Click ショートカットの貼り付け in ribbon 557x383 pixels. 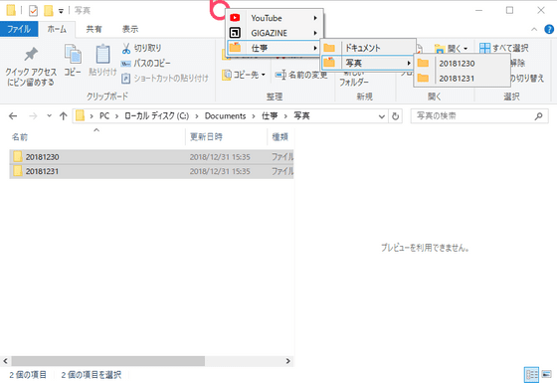click(165, 79)
